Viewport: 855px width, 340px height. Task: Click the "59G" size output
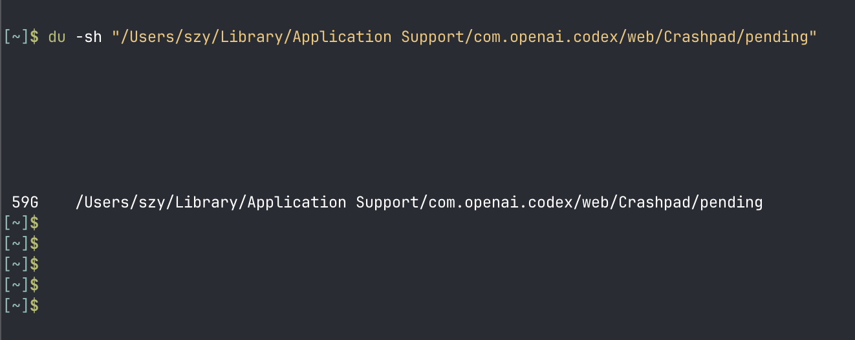[x=25, y=202]
